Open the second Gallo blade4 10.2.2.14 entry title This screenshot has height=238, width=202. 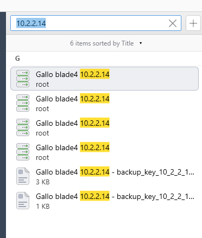pyautogui.click(x=73, y=99)
